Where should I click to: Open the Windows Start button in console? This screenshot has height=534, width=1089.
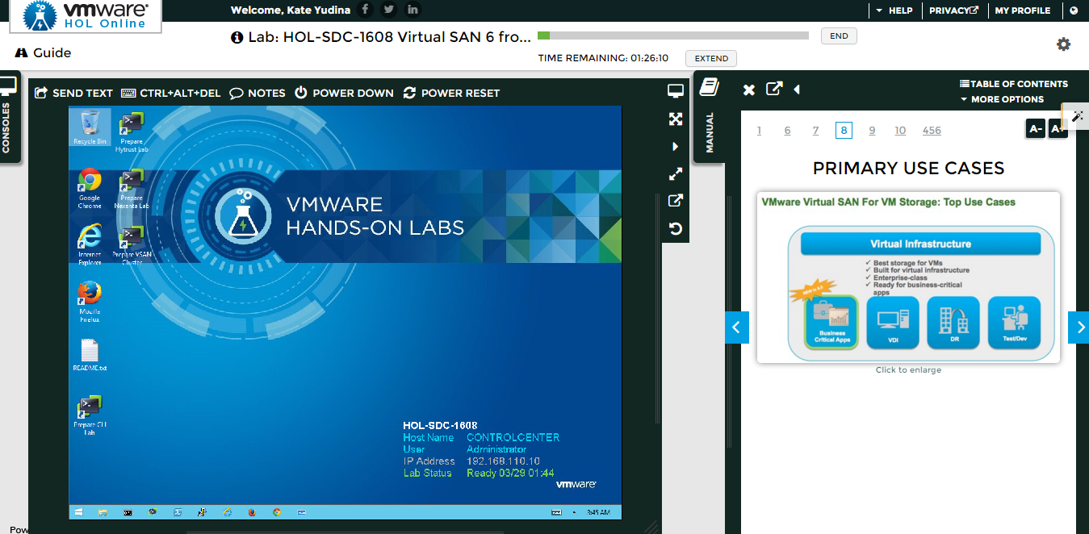click(x=78, y=511)
